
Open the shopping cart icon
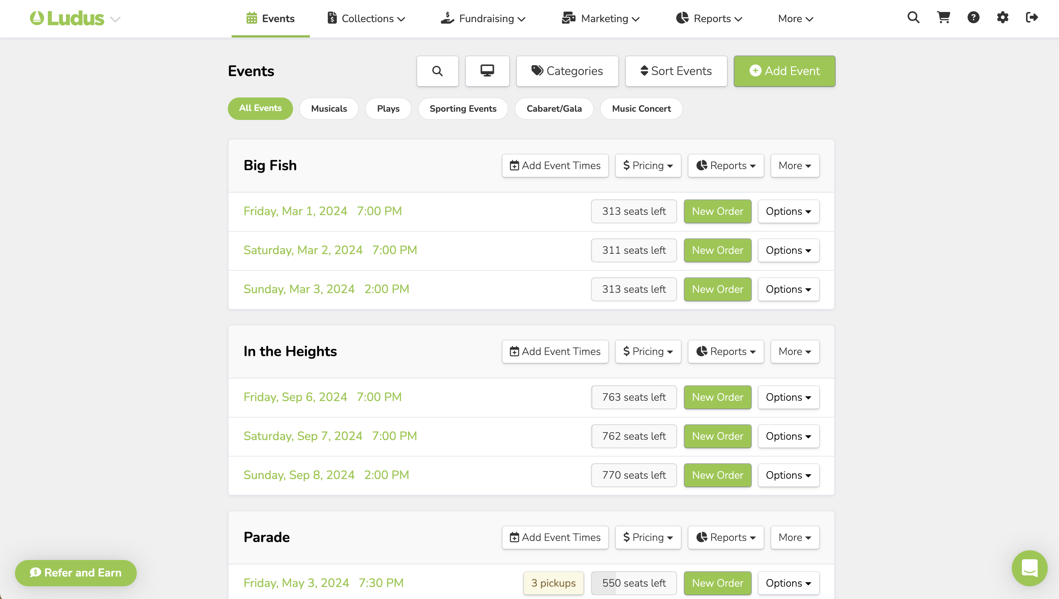click(943, 18)
